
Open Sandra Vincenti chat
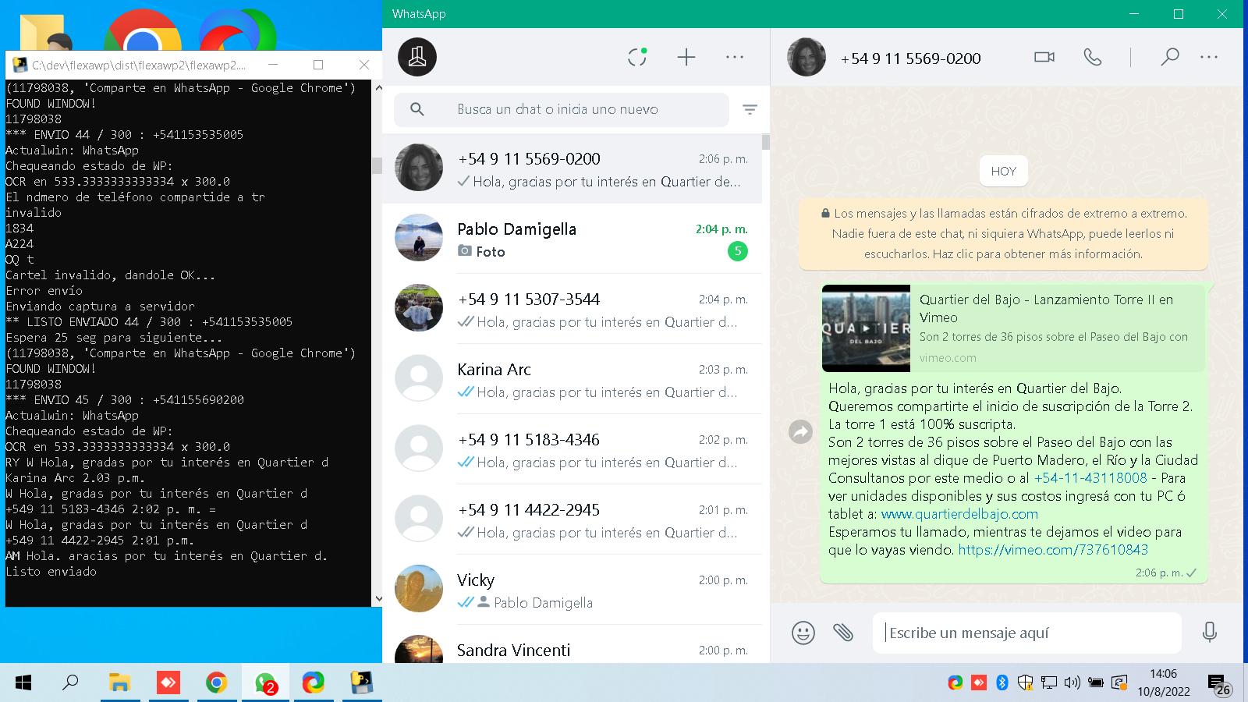coord(572,645)
